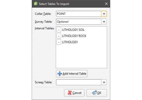Close the Select Tables To Import dialog

pyautogui.click(x=106, y=4)
